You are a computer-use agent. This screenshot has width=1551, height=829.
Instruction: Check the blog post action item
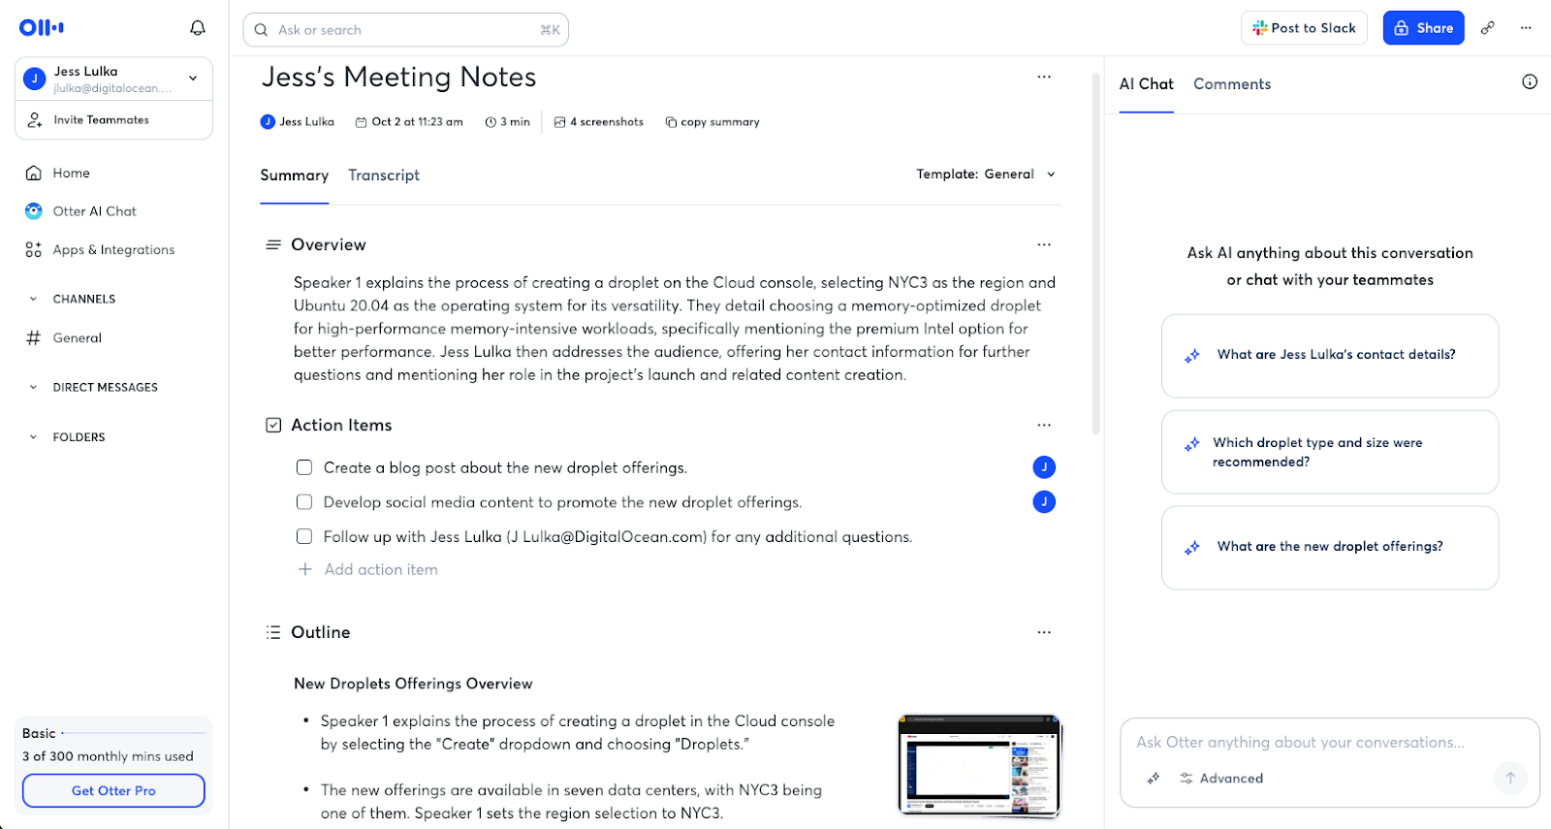pyautogui.click(x=304, y=467)
